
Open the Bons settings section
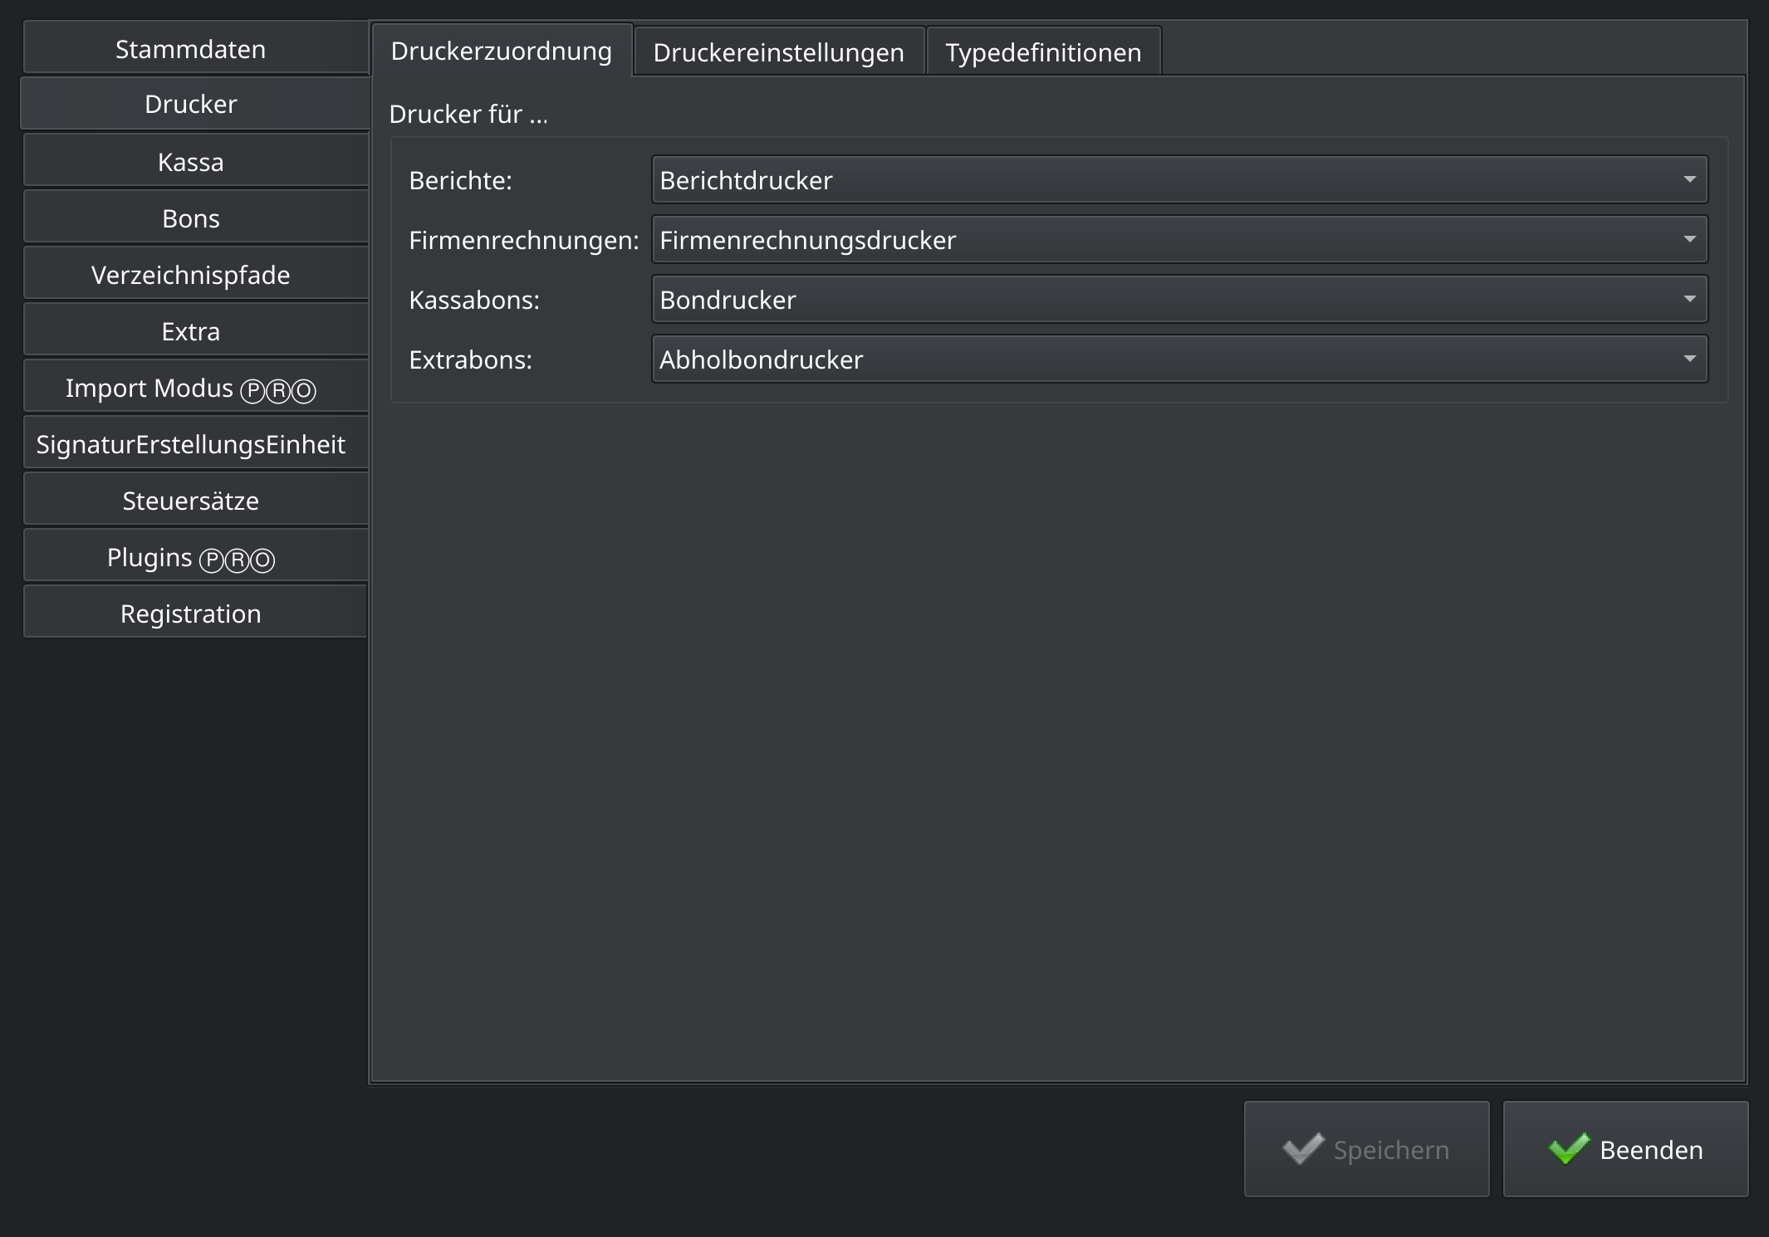pyautogui.click(x=195, y=218)
